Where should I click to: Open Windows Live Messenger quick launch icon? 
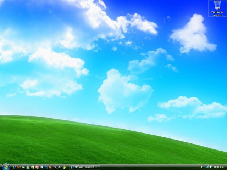click(x=23, y=167)
